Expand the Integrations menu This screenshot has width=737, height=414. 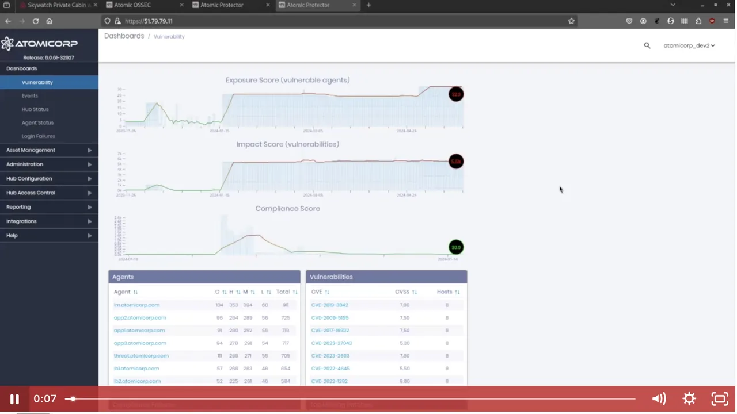click(49, 221)
